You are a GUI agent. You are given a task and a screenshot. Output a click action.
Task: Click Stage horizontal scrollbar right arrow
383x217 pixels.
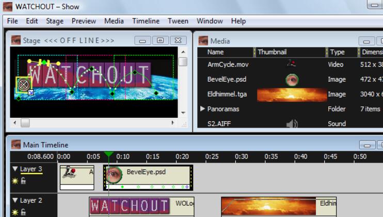click(173, 122)
